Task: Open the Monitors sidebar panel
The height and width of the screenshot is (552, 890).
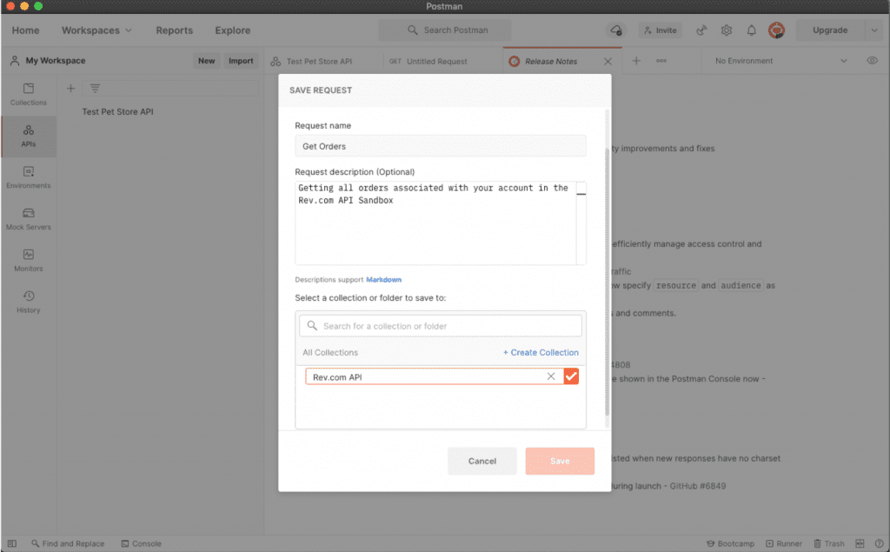Action: coord(29,260)
